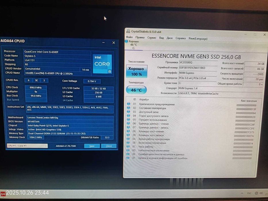Click the Raw-значения column header

[x=249, y=101]
